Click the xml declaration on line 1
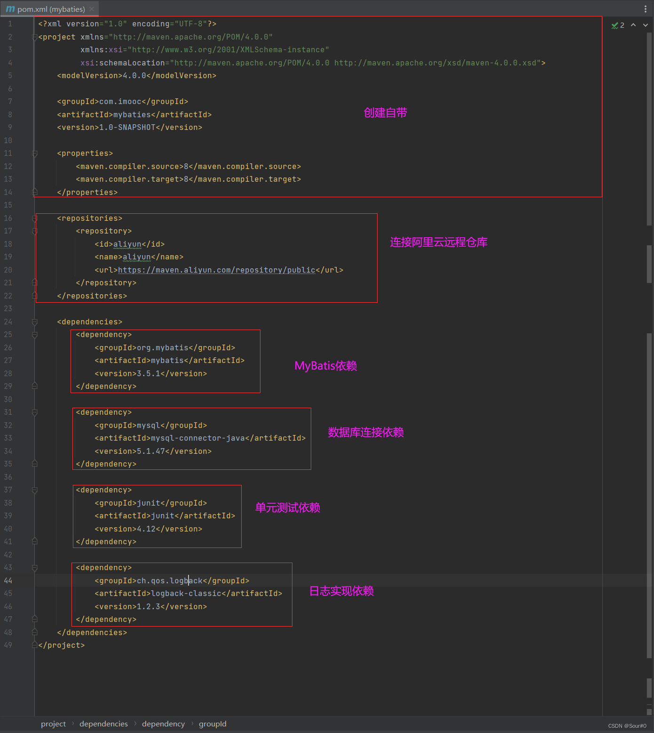Image resolution: width=654 pixels, height=733 pixels. [127, 24]
